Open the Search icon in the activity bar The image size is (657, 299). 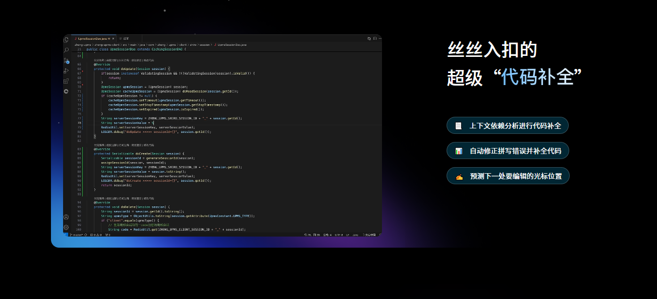point(66,50)
